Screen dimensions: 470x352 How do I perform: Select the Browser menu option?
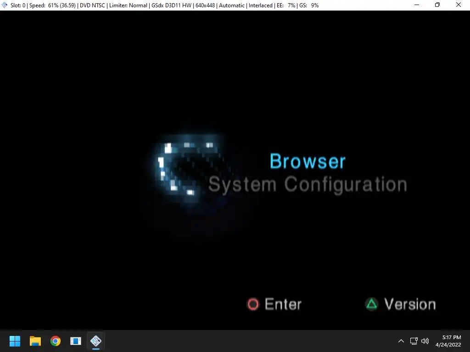[308, 161]
